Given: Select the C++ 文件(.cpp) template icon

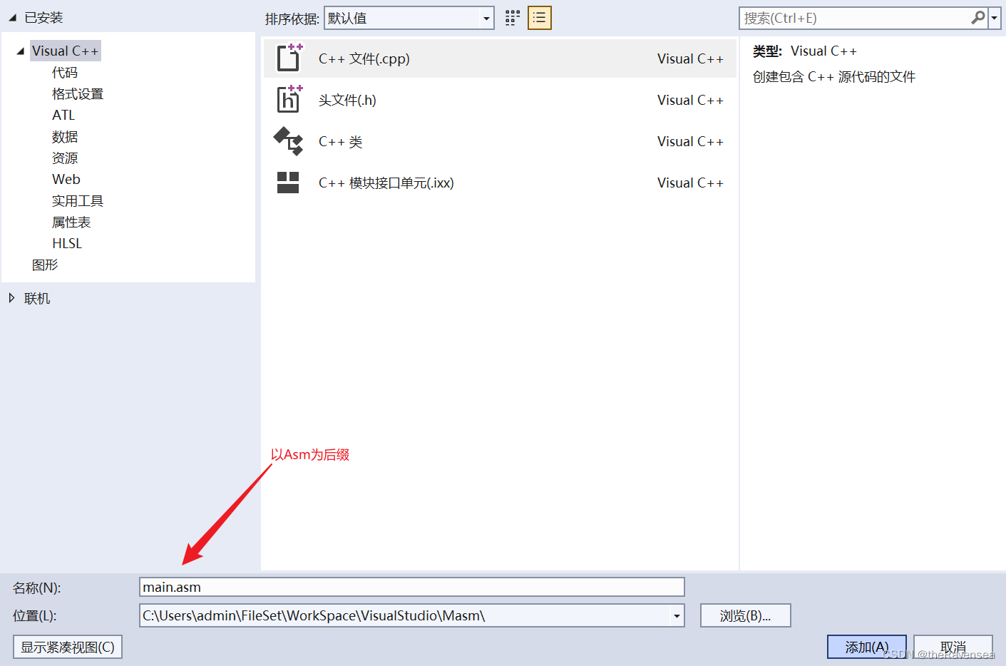Looking at the screenshot, I should coord(288,58).
